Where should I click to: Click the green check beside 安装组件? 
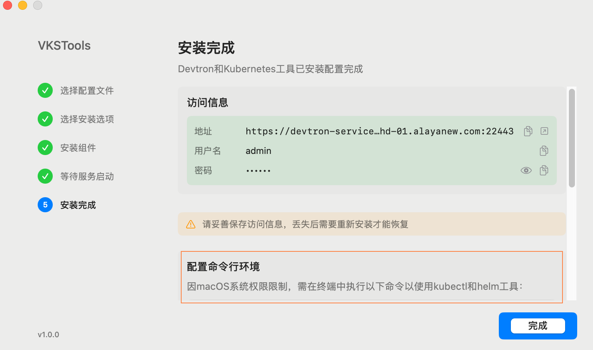(x=45, y=148)
